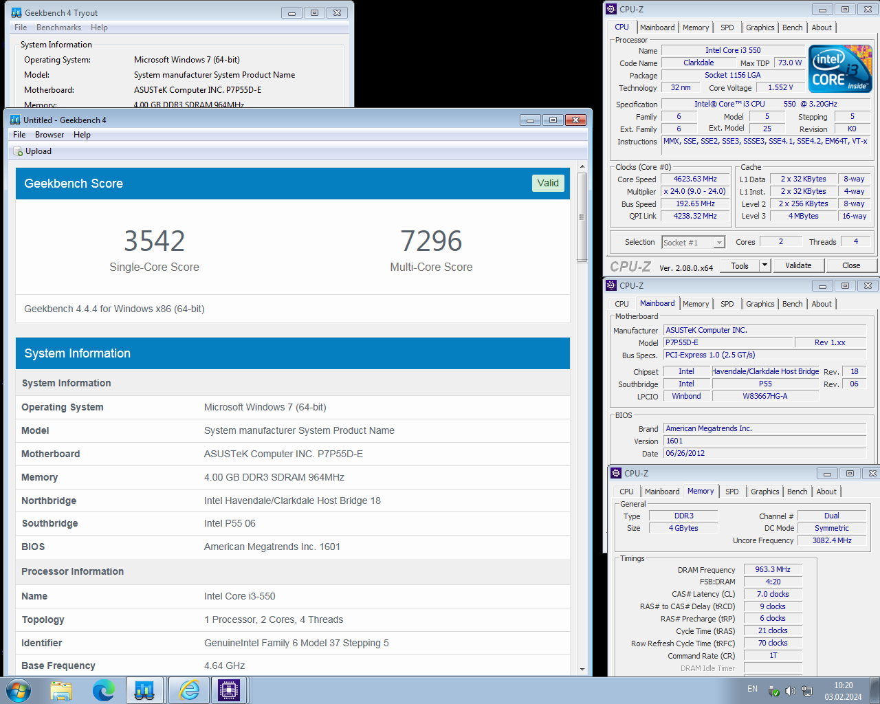Launch Microsoft Edge from the taskbar
This screenshot has height=704, width=880.
103,690
